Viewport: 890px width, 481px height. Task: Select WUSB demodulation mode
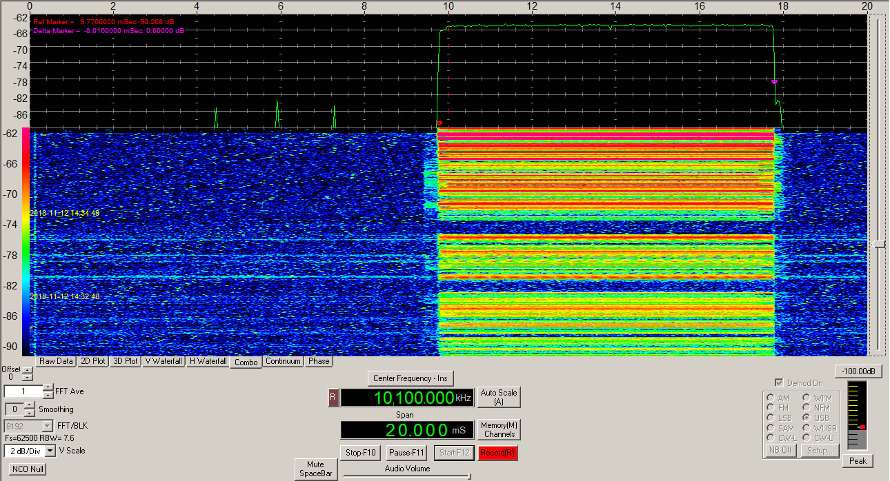[x=806, y=428]
